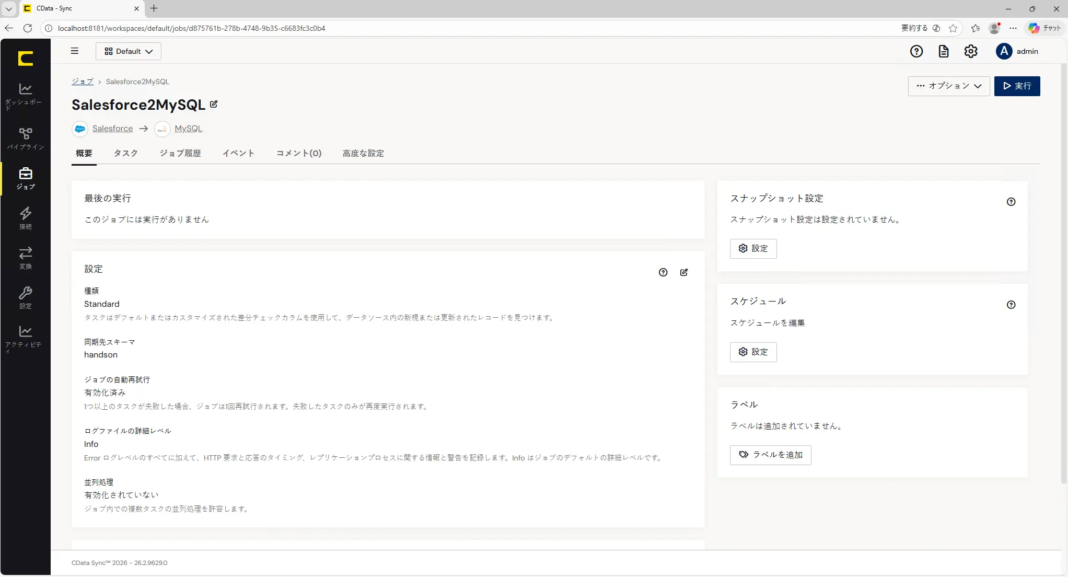Bookmark this page with the star icon
The height and width of the screenshot is (577, 1068).
coord(953,28)
